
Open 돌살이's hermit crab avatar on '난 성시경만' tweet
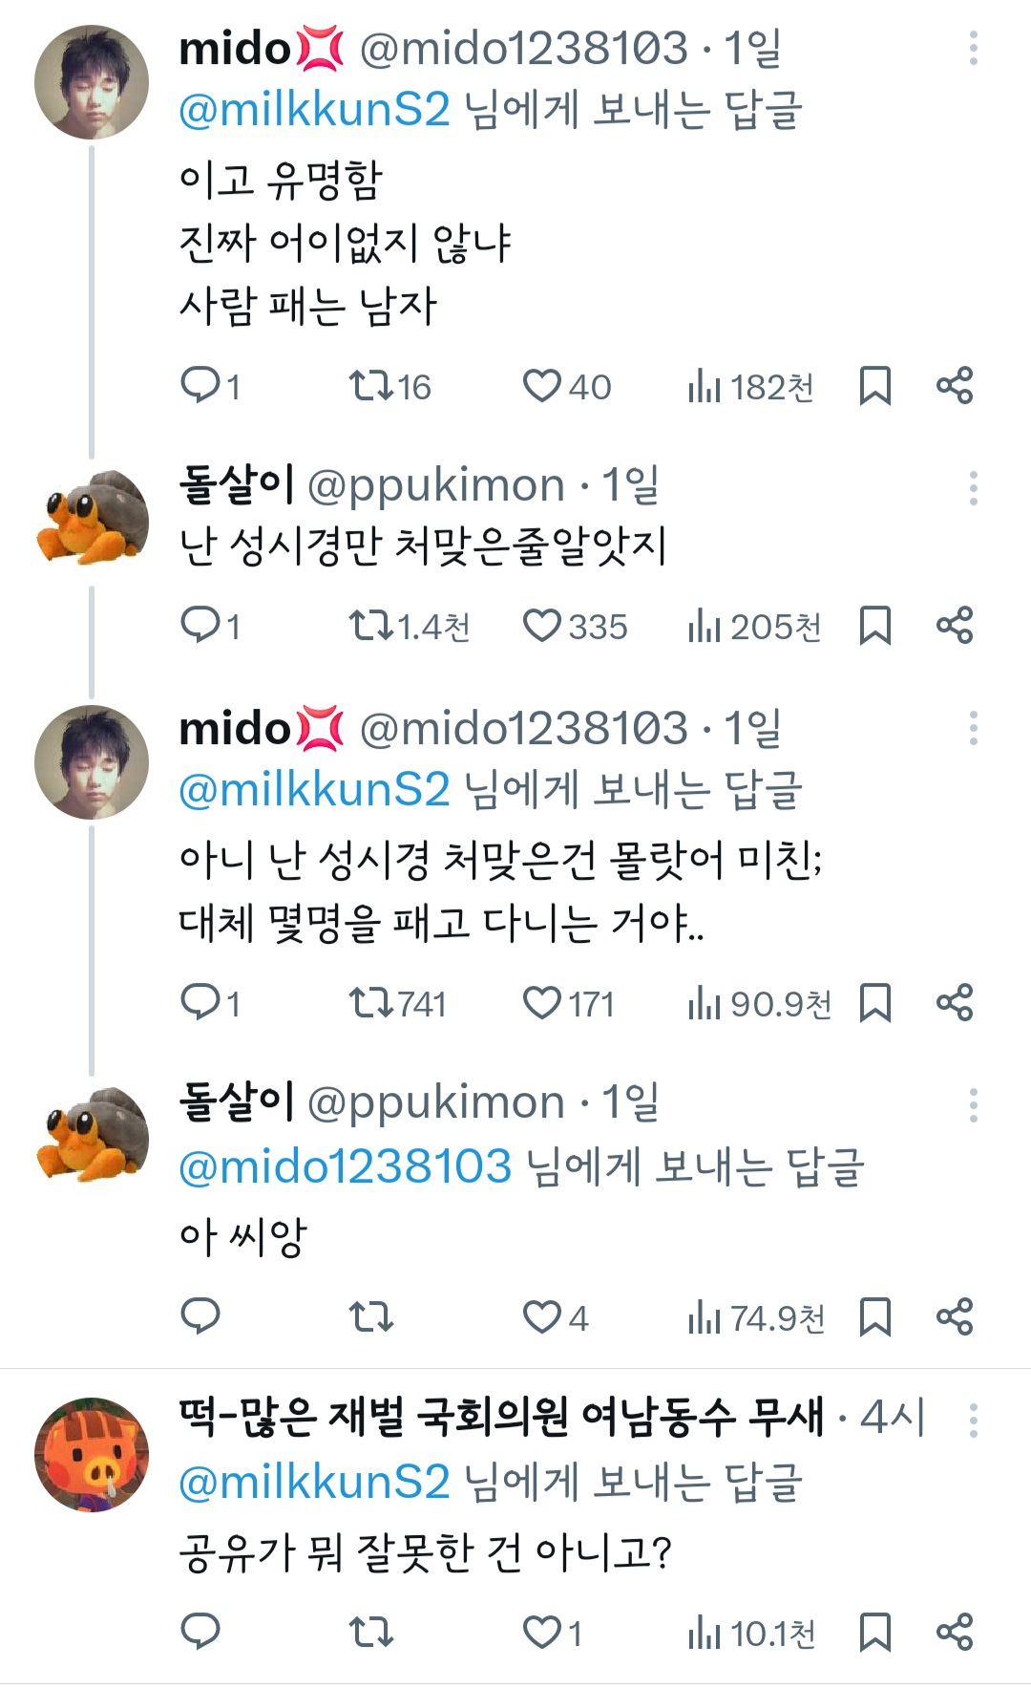[x=92, y=517]
